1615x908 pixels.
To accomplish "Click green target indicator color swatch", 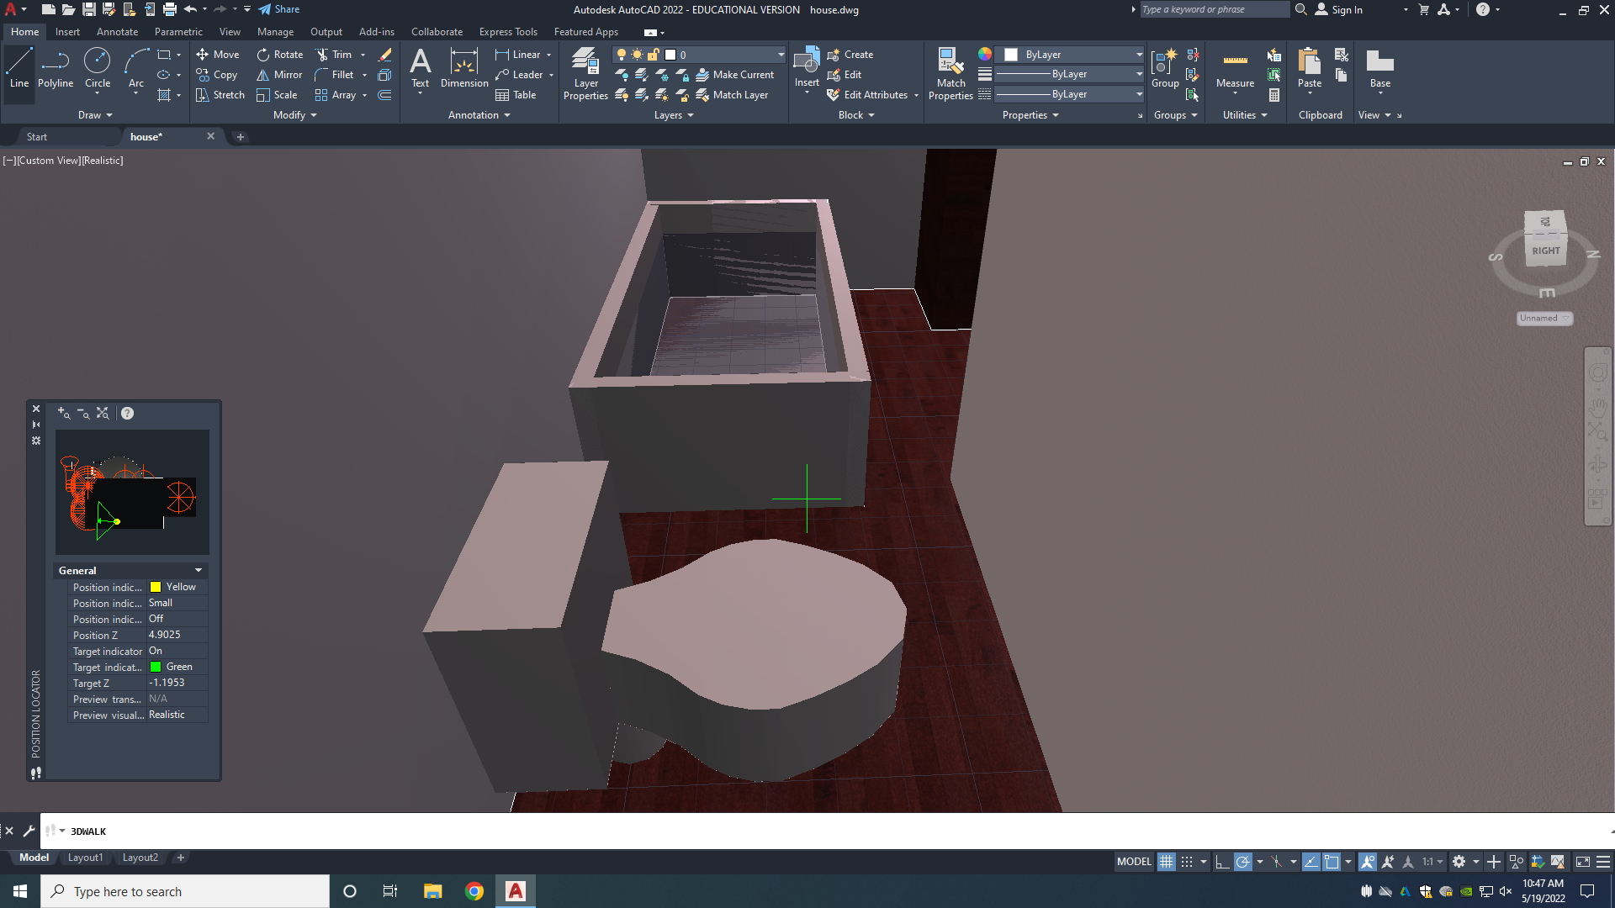I will 156,667.
